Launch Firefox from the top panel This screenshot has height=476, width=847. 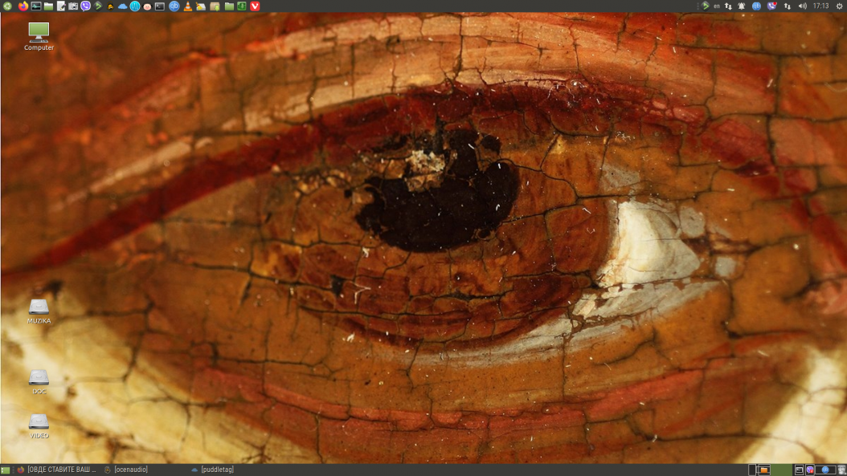(x=23, y=6)
